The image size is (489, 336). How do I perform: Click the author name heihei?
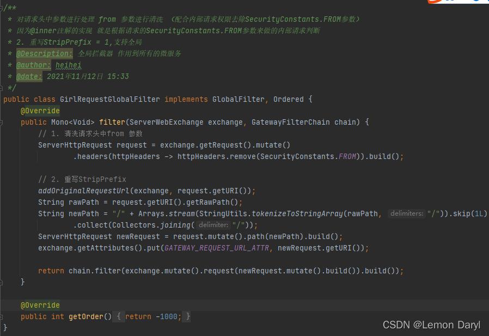[69, 65]
